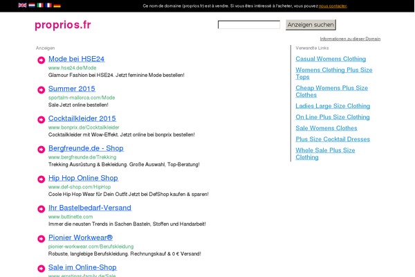Focus the search text field
The height and width of the screenshot is (277, 415).
click(x=249, y=25)
